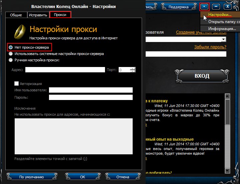Image resolution: width=240 pixels, height=184 pixels.
Task: Minimize the launcher window
Action: (x=216, y=7)
